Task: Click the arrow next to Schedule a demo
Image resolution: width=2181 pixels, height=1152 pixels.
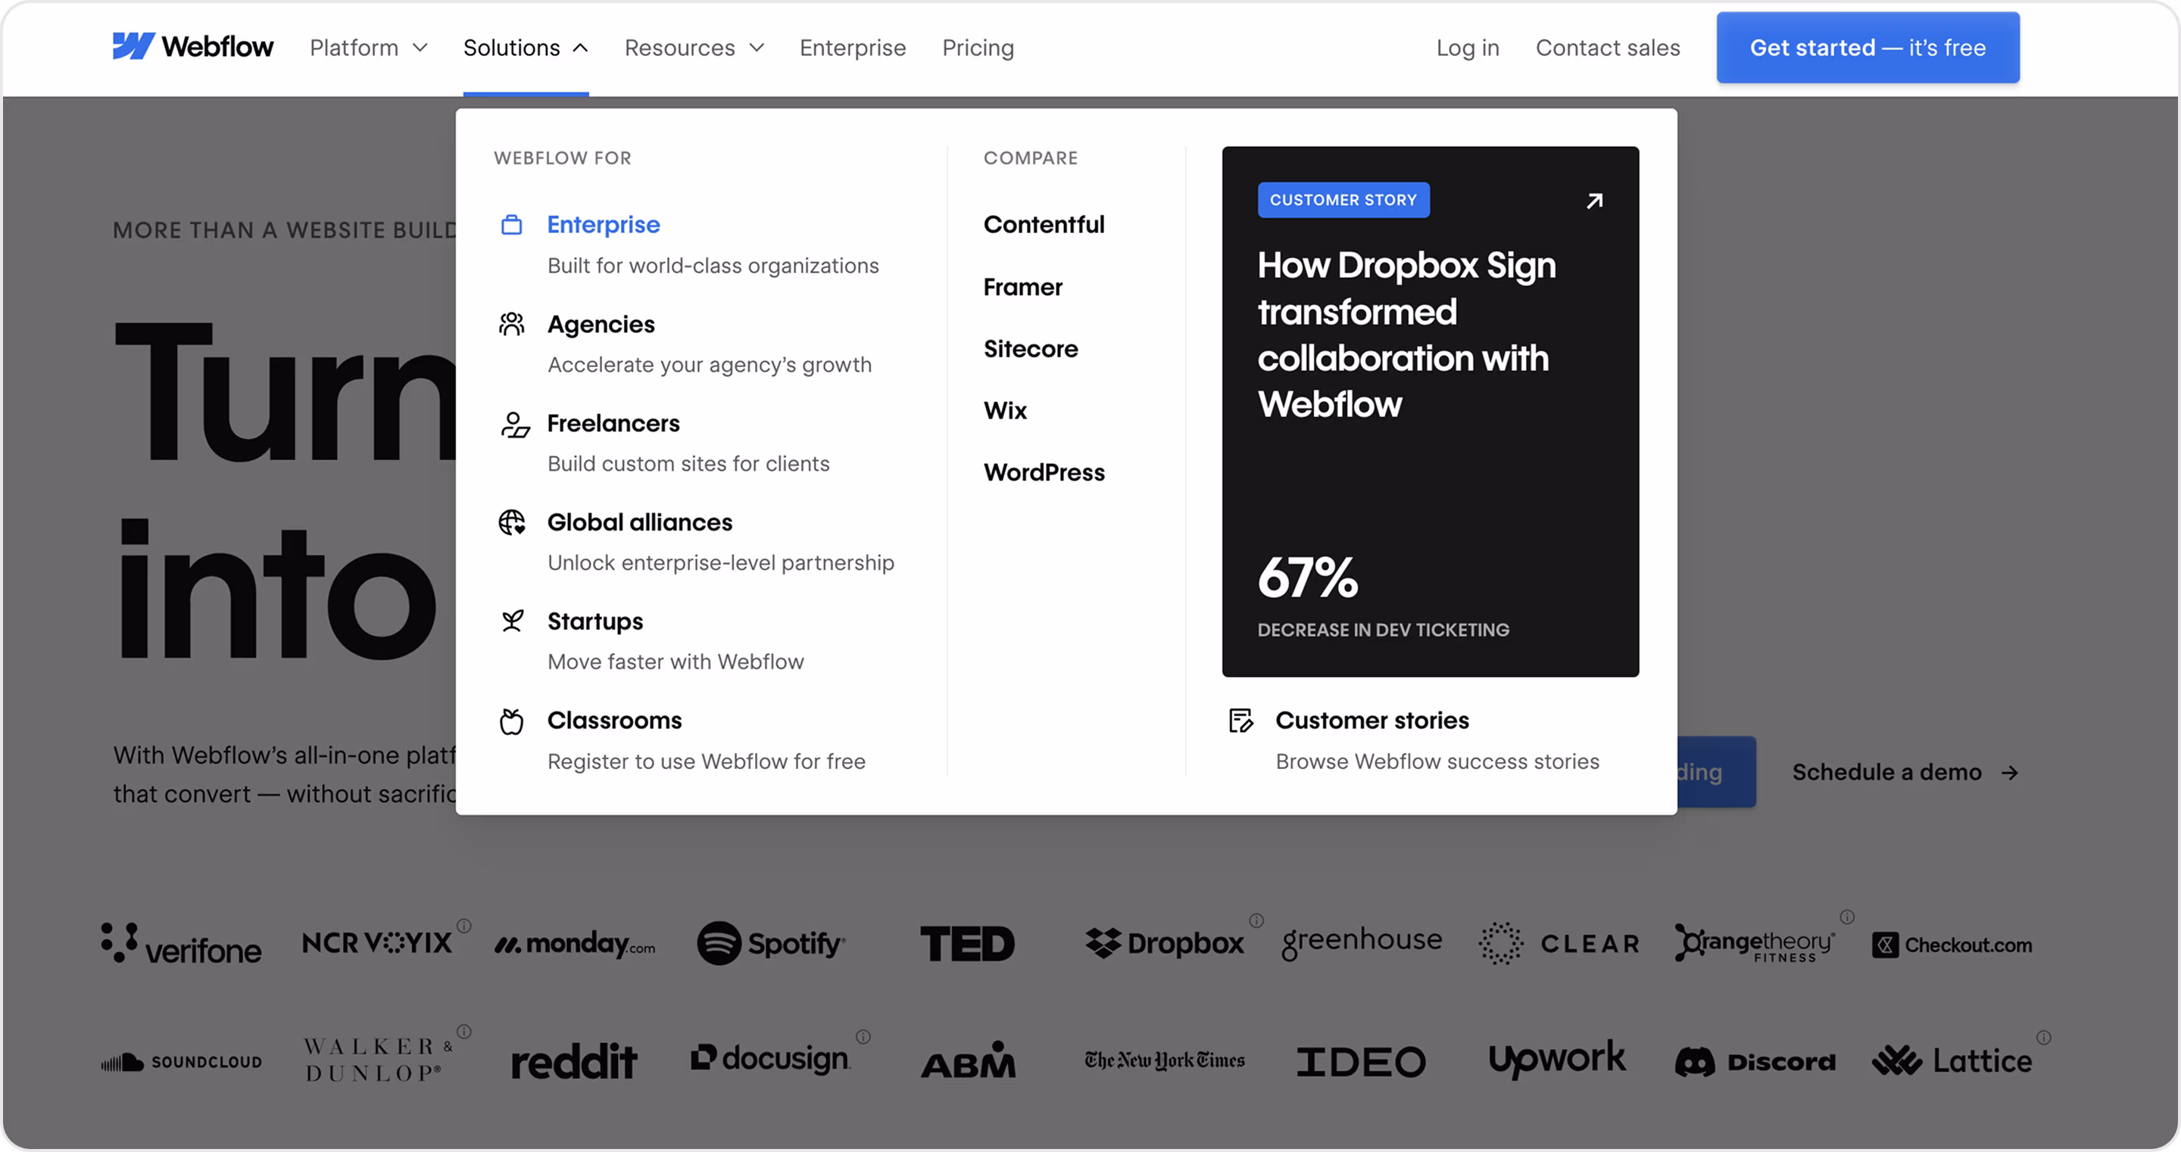Action: pyautogui.click(x=2010, y=773)
